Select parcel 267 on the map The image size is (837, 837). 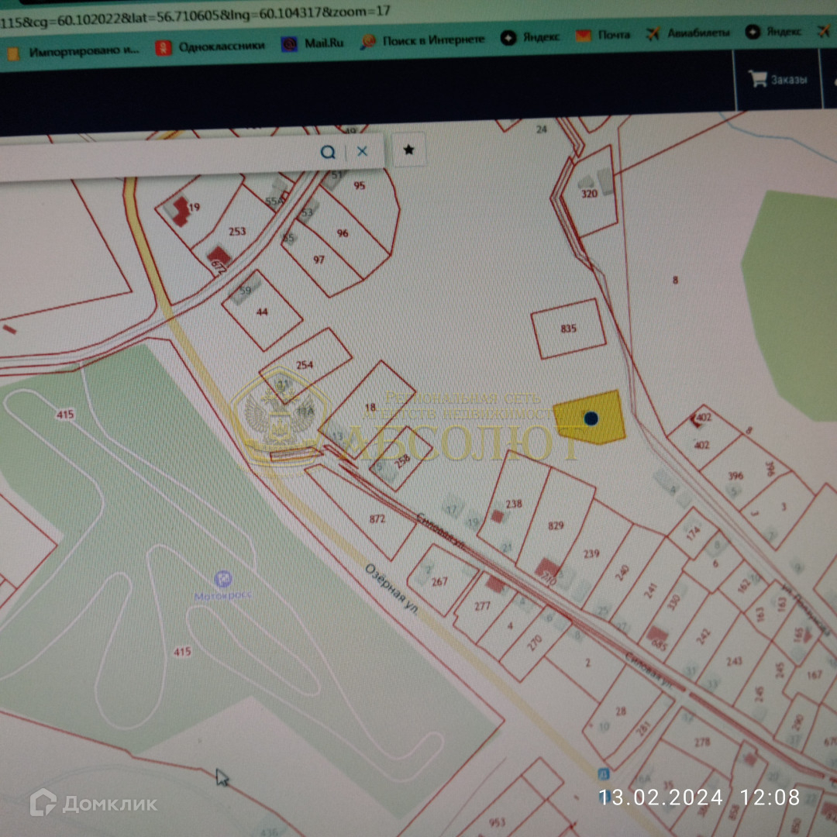tap(439, 581)
